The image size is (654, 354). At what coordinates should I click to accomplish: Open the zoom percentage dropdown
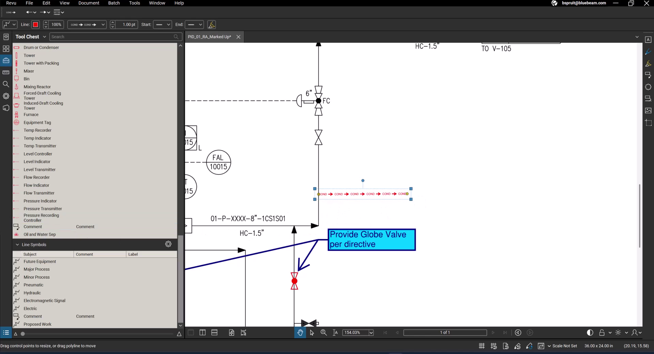(371, 333)
